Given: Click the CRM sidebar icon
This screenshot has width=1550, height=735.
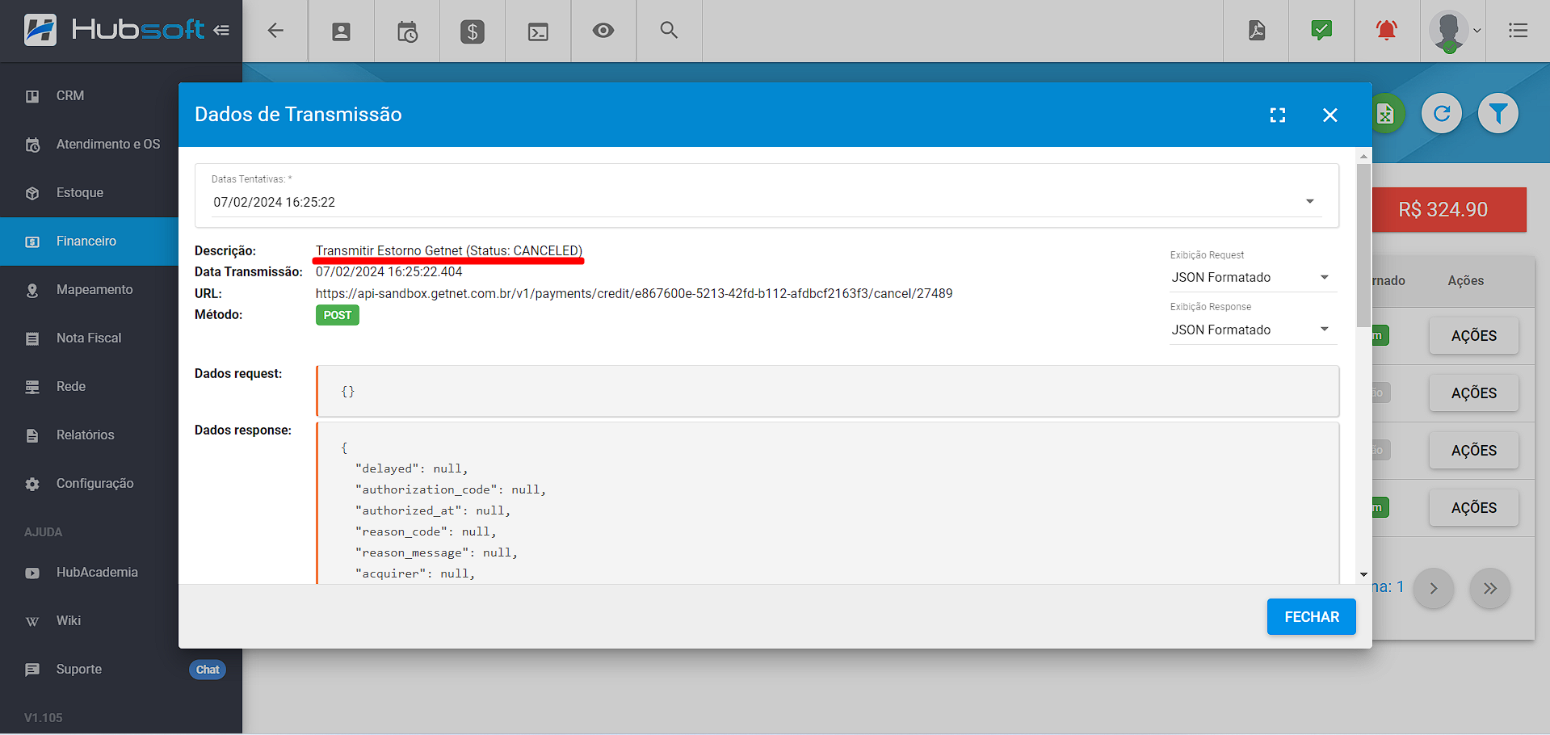Looking at the screenshot, I should point(32,96).
